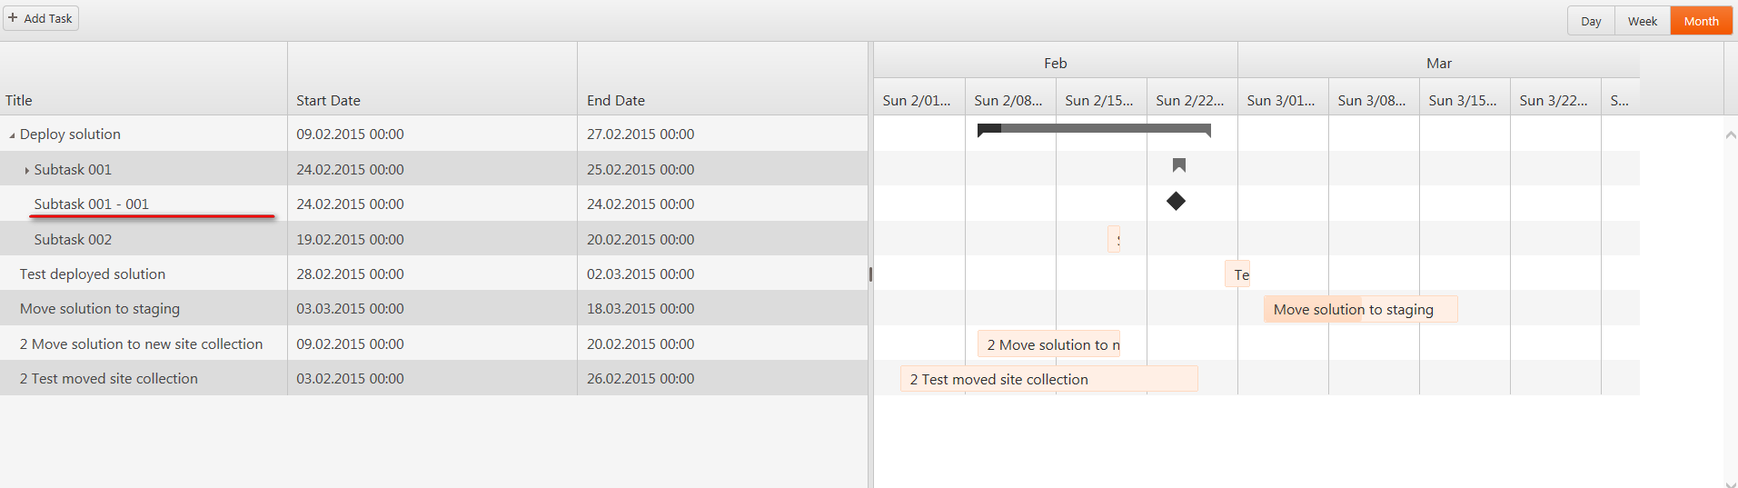Click the Deploy solution summary bar
Image resolution: width=1738 pixels, height=488 pixels.
coord(1093,129)
